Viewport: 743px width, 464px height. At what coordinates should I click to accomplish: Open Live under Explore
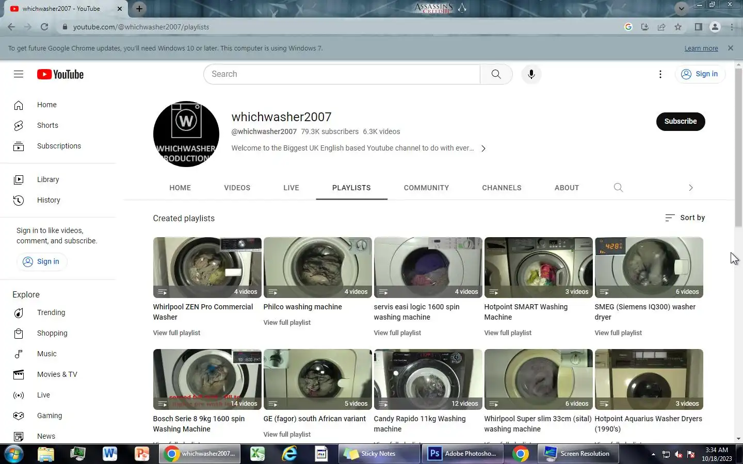point(58,395)
